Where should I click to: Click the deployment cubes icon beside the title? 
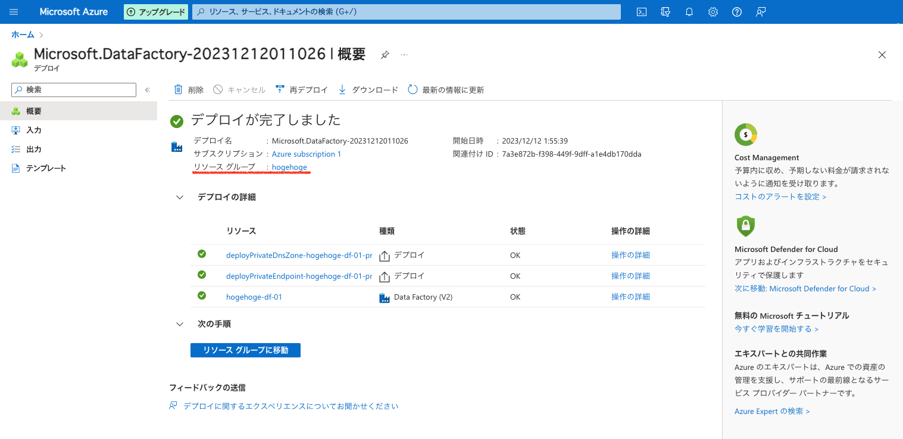[x=20, y=60]
